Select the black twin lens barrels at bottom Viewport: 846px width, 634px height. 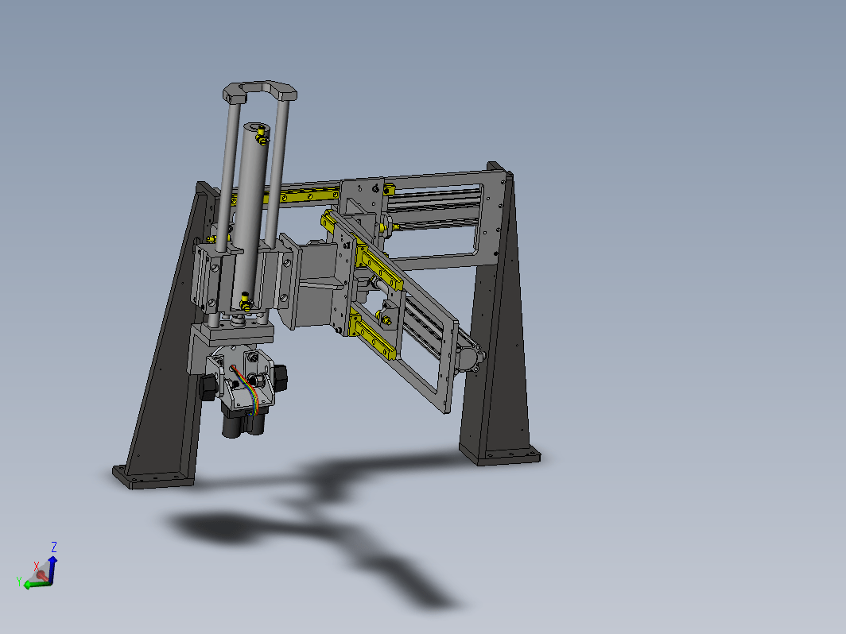244,422
